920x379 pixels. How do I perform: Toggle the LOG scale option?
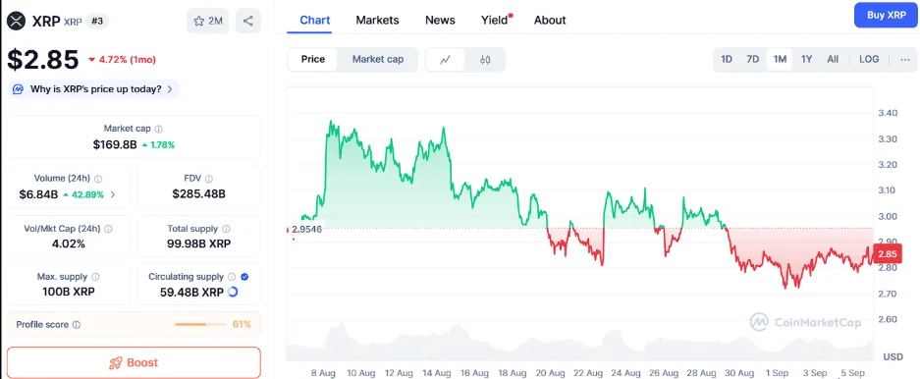869,59
